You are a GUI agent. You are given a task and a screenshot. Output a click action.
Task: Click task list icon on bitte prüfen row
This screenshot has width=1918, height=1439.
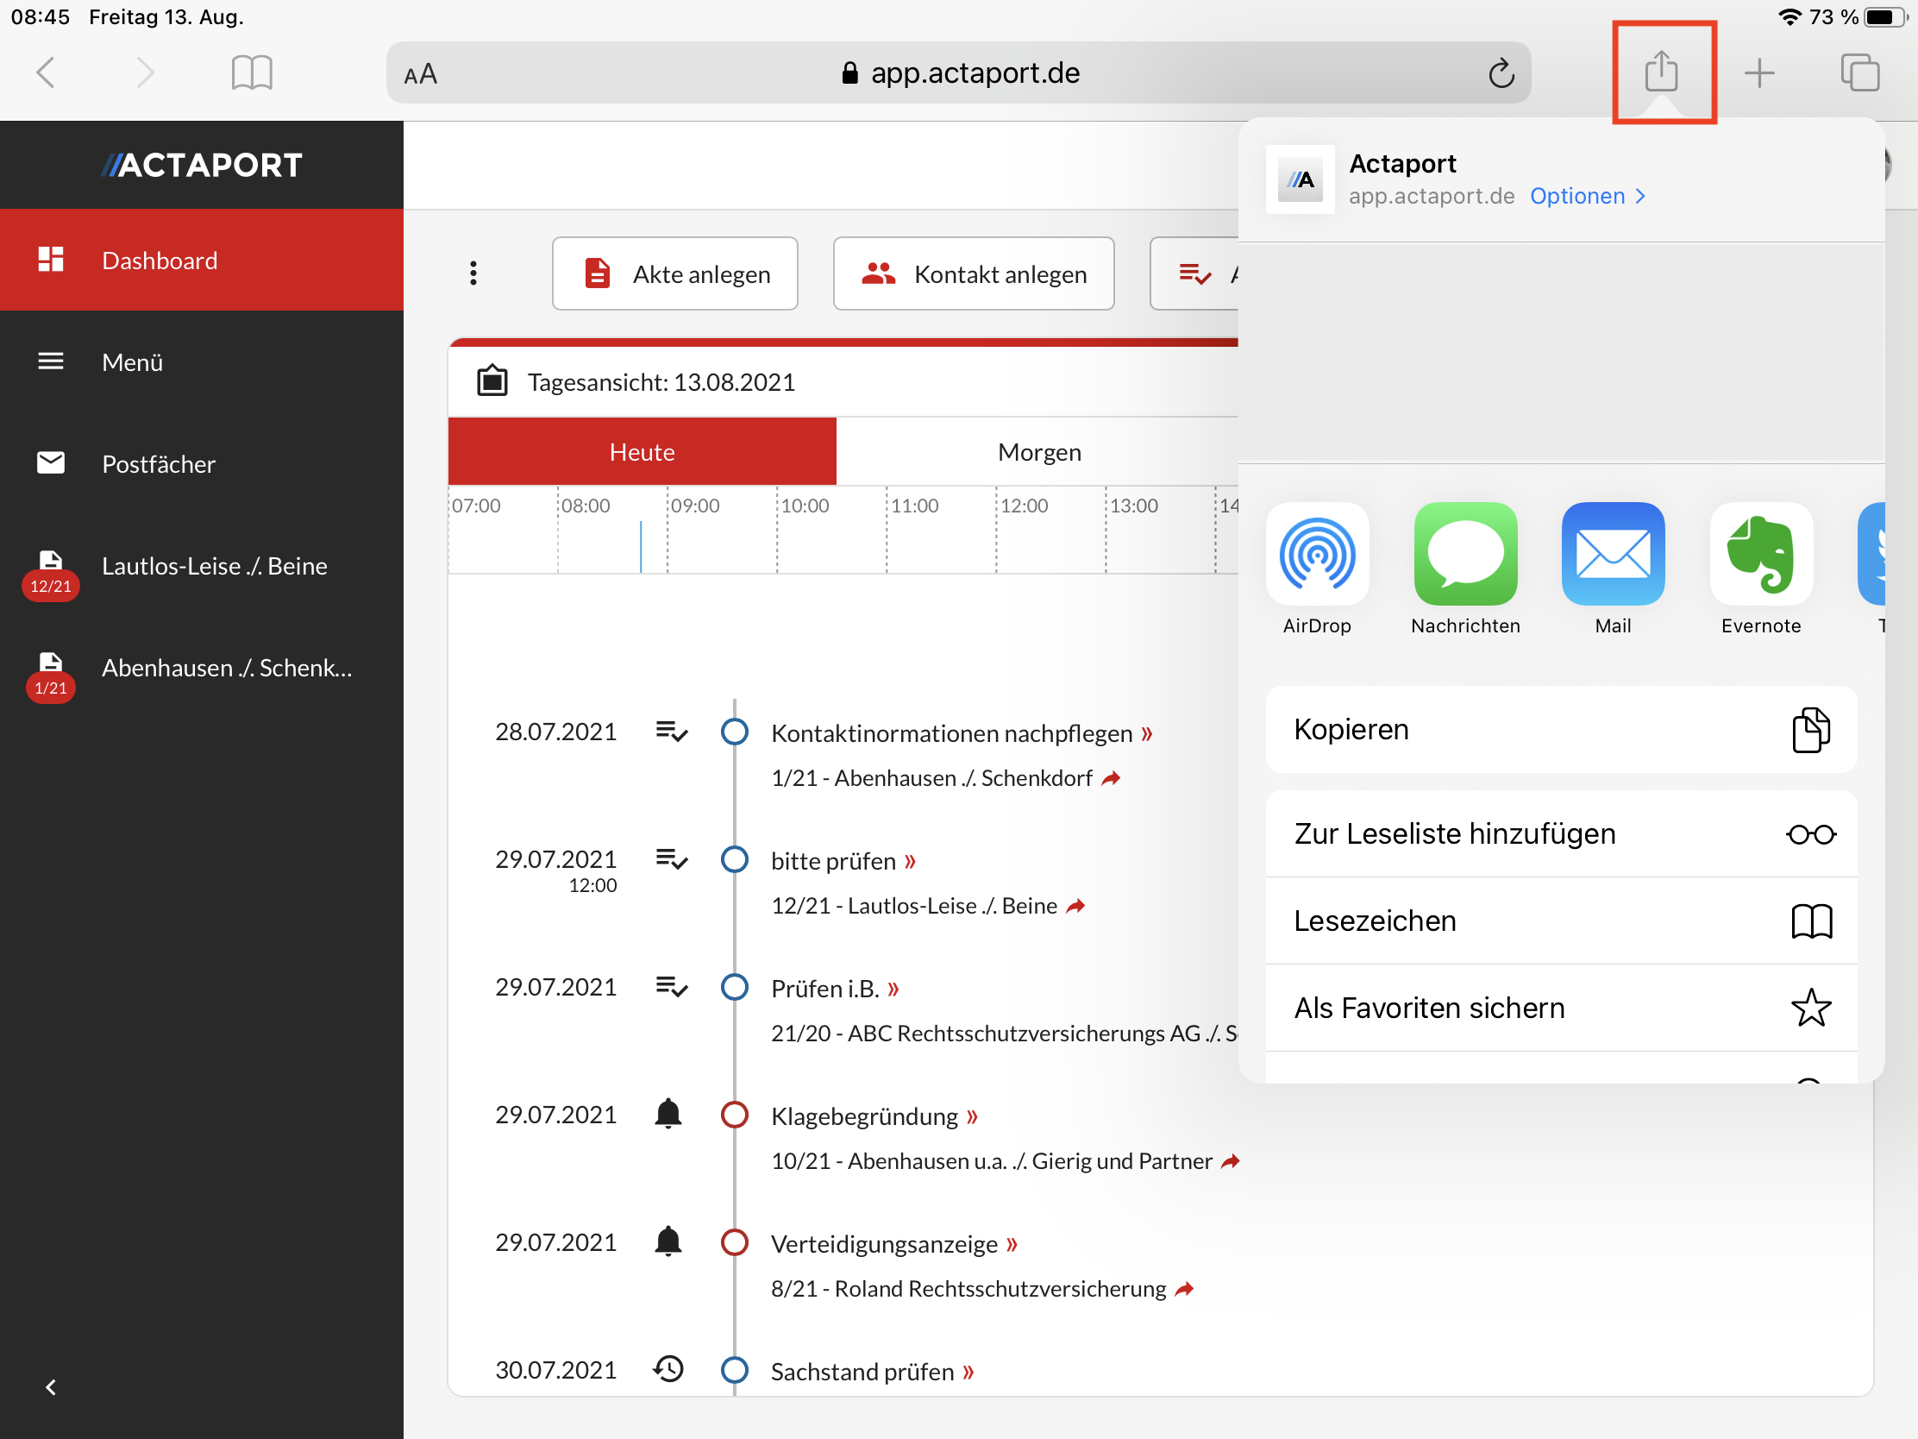click(671, 858)
